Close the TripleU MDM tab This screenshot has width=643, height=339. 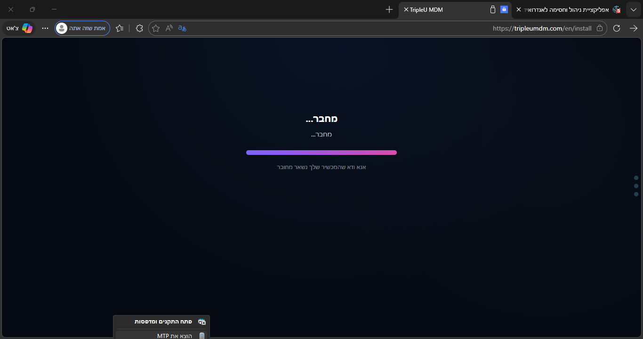[x=406, y=9]
